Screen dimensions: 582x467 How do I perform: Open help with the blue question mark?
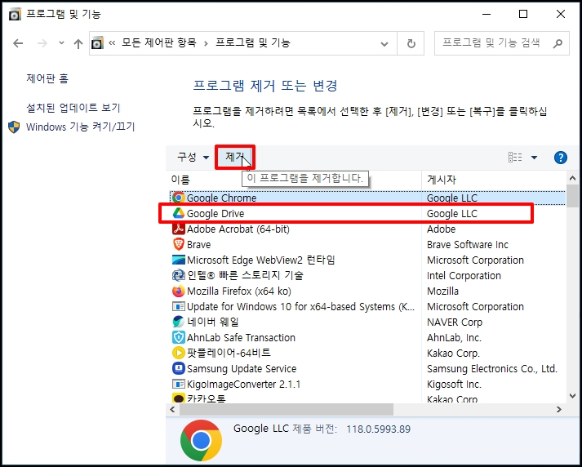point(561,158)
